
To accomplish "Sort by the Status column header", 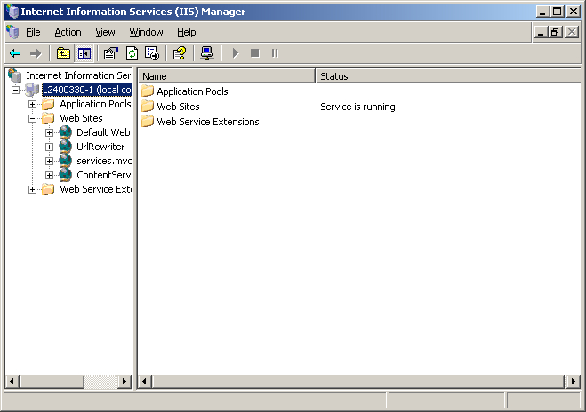I will tap(448, 76).
